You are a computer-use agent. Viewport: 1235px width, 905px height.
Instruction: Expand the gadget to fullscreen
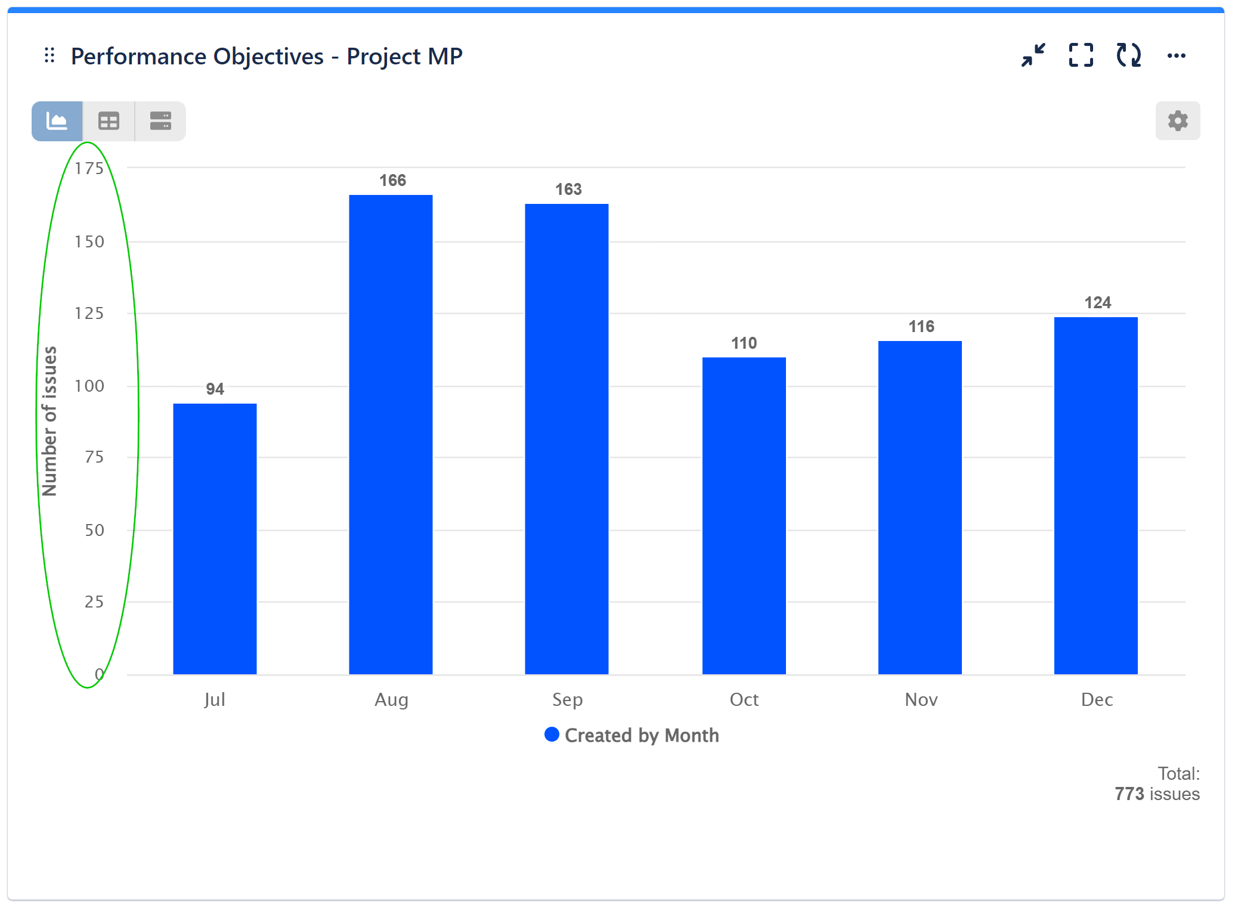click(x=1081, y=55)
